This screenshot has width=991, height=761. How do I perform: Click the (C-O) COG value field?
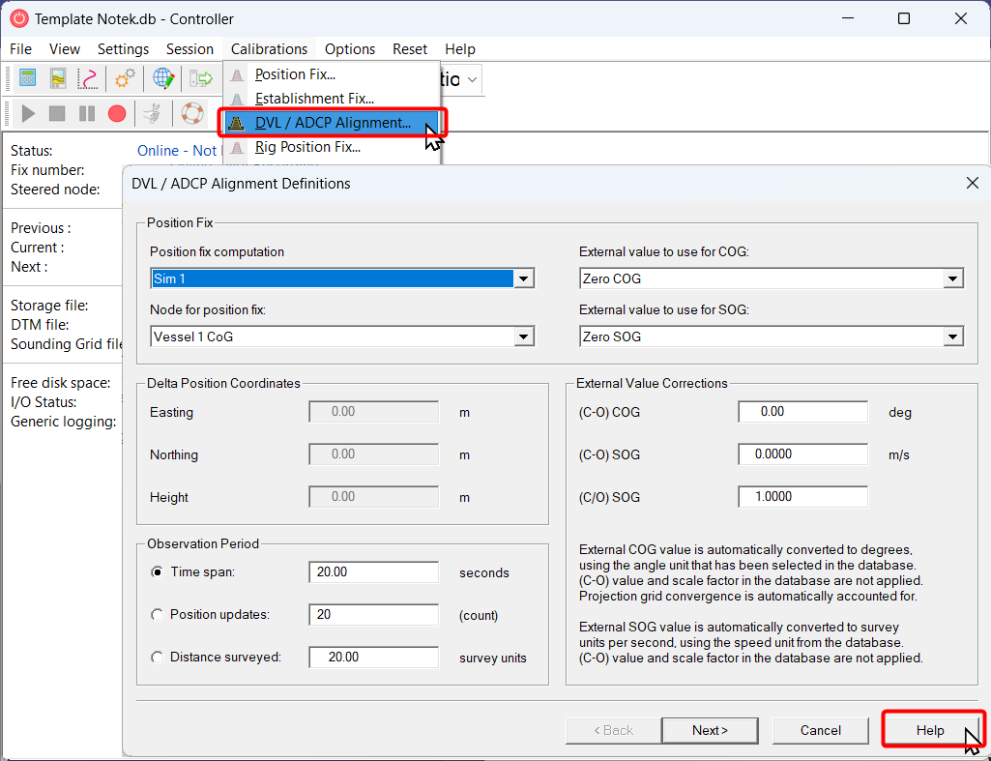click(x=802, y=412)
